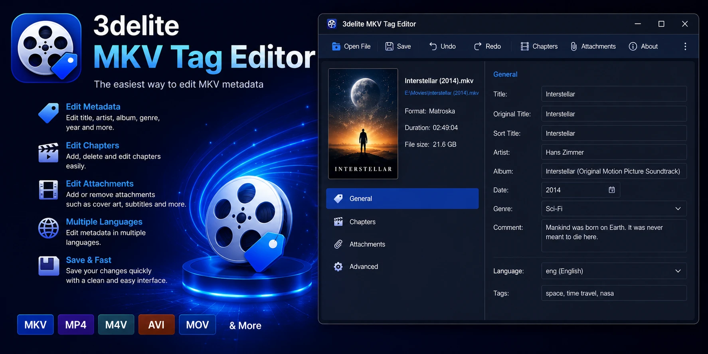Click the Sort Title input field
This screenshot has height=354, width=708.
click(x=614, y=133)
